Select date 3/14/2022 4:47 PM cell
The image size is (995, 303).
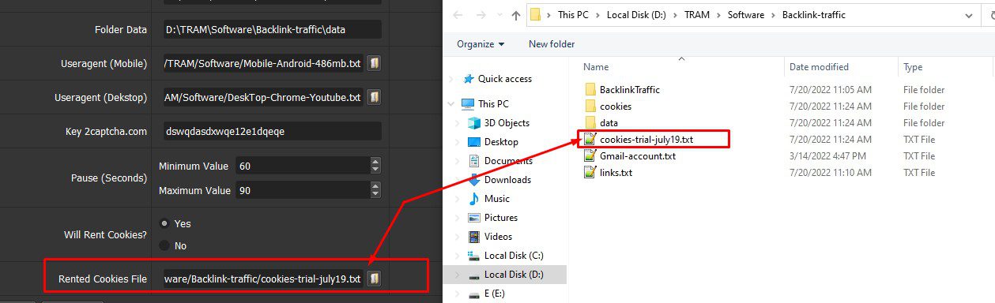click(x=827, y=156)
